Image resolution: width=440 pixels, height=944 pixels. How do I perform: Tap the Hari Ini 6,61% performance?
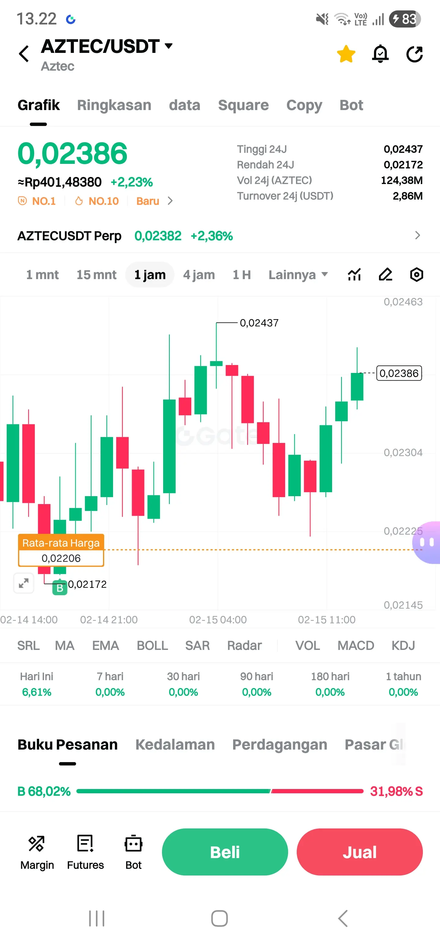(37, 684)
